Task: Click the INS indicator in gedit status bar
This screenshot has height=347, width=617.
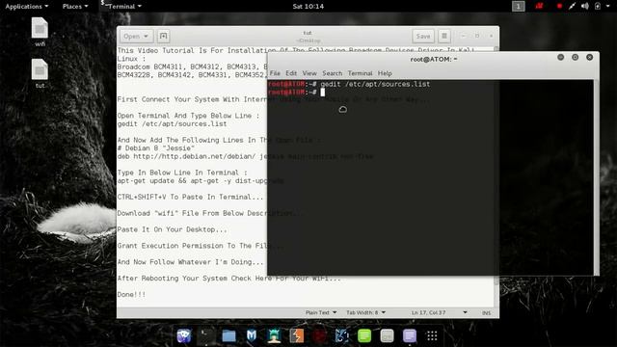Action: (486, 312)
